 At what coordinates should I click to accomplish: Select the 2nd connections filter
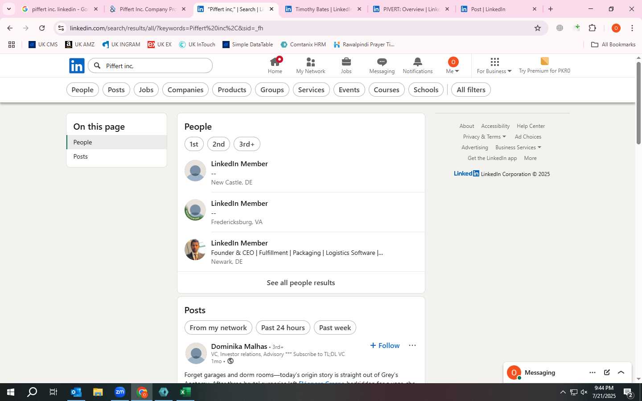point(218,144)
